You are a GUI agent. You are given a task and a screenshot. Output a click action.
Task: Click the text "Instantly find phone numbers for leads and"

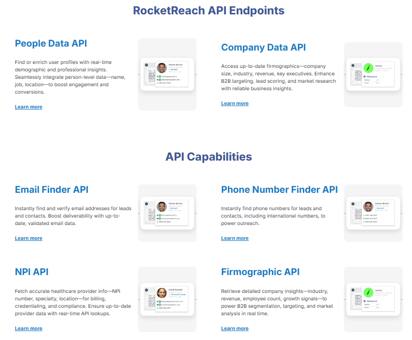271,208
